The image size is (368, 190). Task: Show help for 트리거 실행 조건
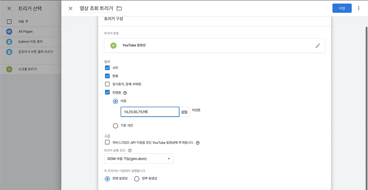click(x=130, y=150)
